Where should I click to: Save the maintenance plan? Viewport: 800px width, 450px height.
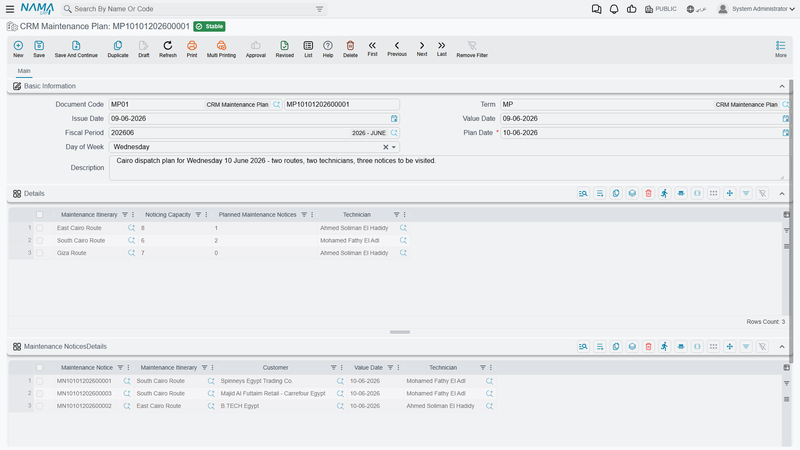tap(39, 49)
